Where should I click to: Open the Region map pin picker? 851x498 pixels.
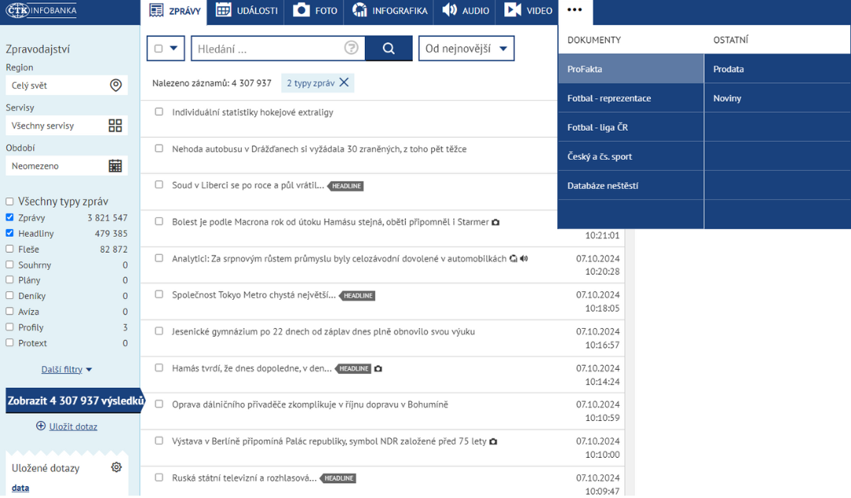(x=116, y=86)
